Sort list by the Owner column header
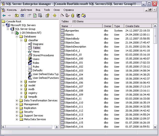159x136 pixels. (107, 26)
